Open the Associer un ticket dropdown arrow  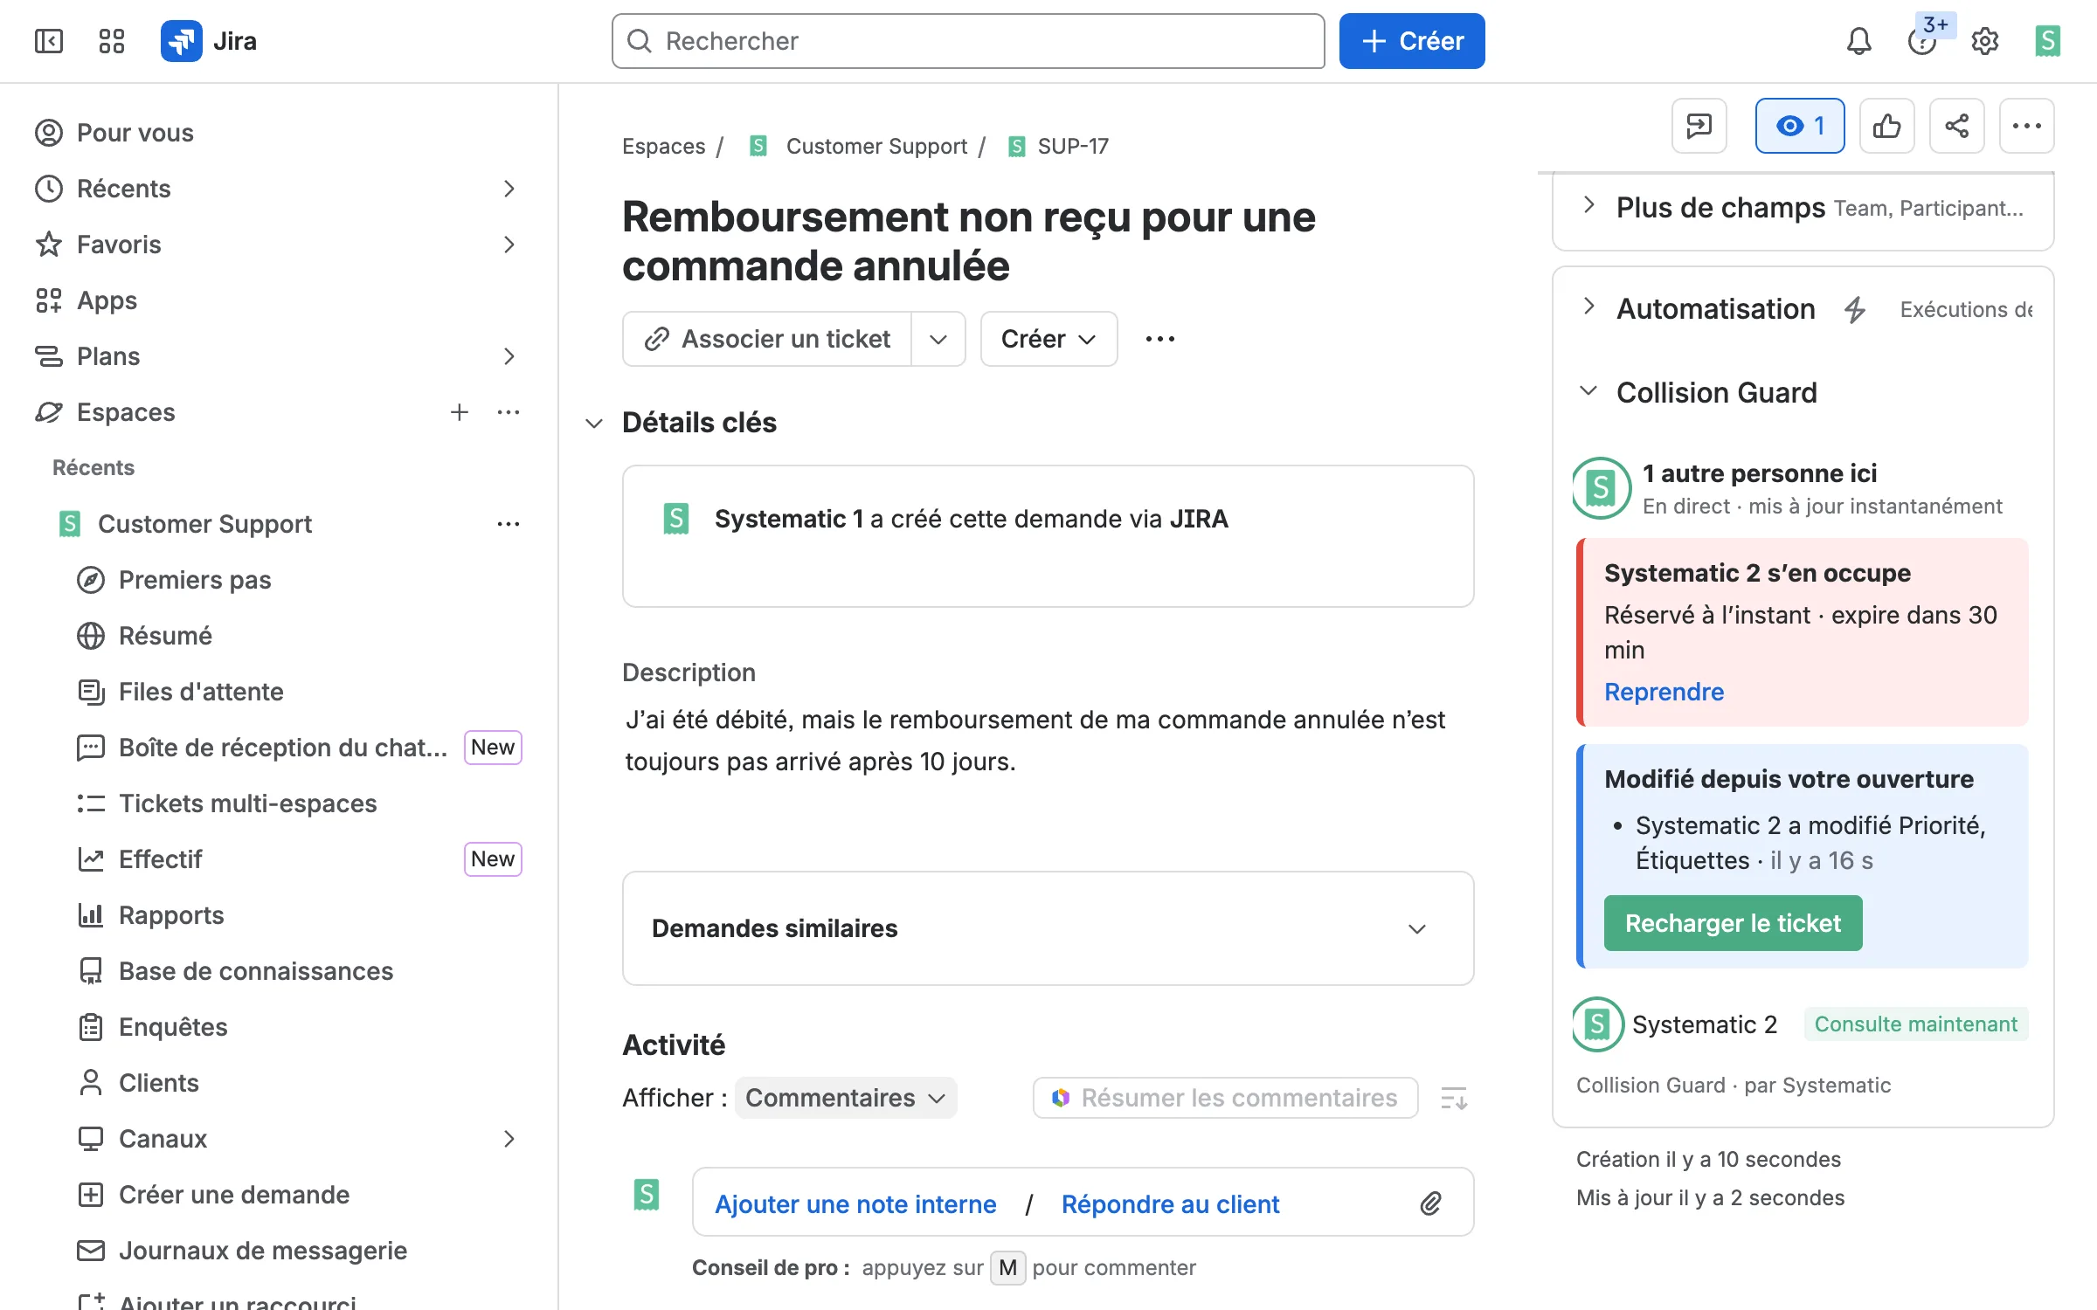point(938,339)
